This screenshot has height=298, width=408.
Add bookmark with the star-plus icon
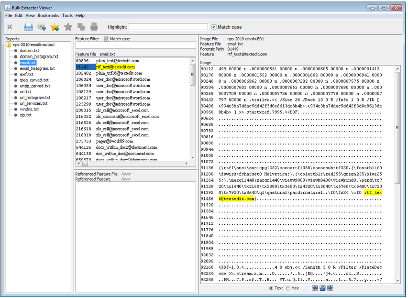coord(55,27)
